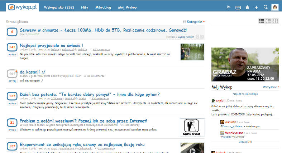Expand the Wszystkie filter dropdown
282x153 pixels.
pos(271,87)
